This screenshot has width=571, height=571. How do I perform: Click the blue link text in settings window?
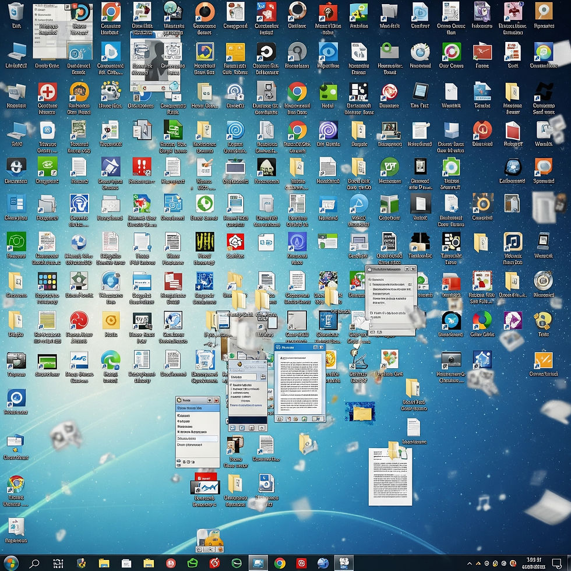point(245,405)
